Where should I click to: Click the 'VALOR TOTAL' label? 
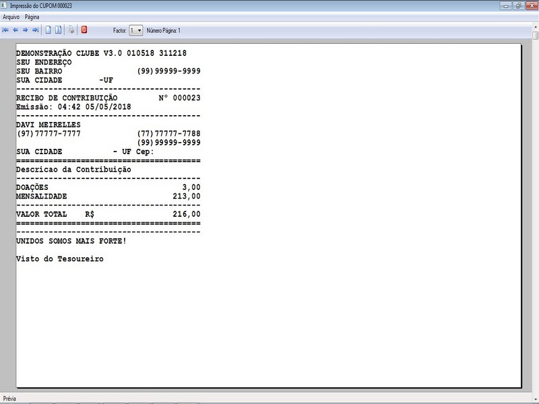[x=42, y=214]
